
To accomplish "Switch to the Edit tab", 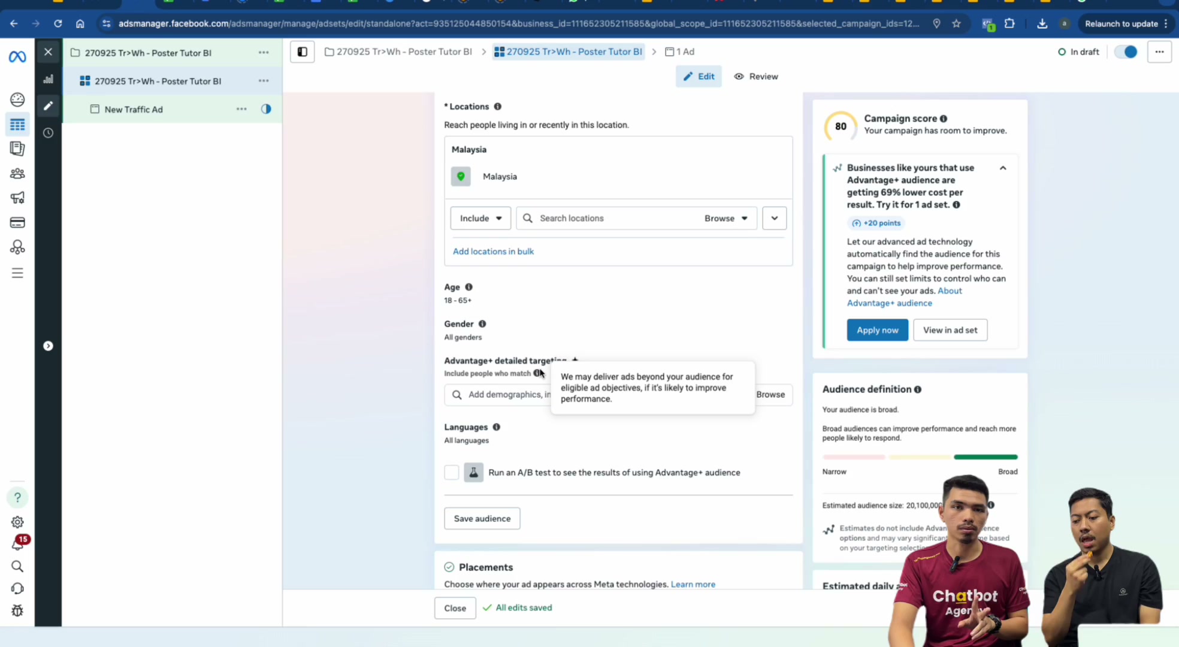I will tap(699, 77).
